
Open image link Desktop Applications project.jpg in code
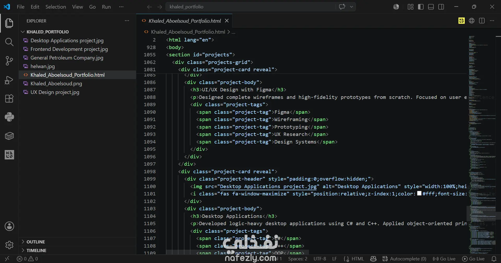(268, 186)
